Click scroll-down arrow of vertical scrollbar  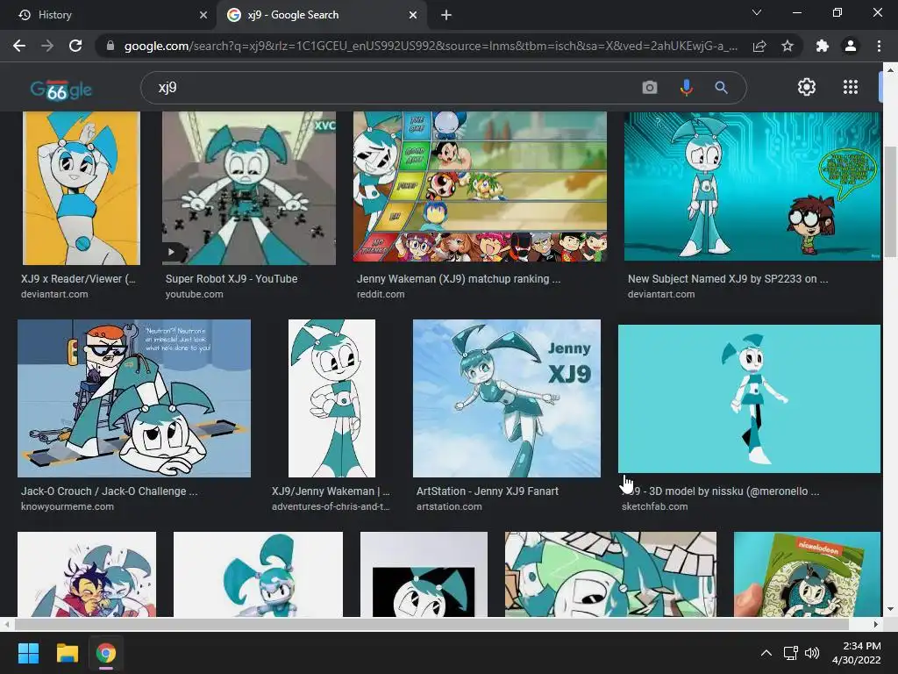click(890, 609)
